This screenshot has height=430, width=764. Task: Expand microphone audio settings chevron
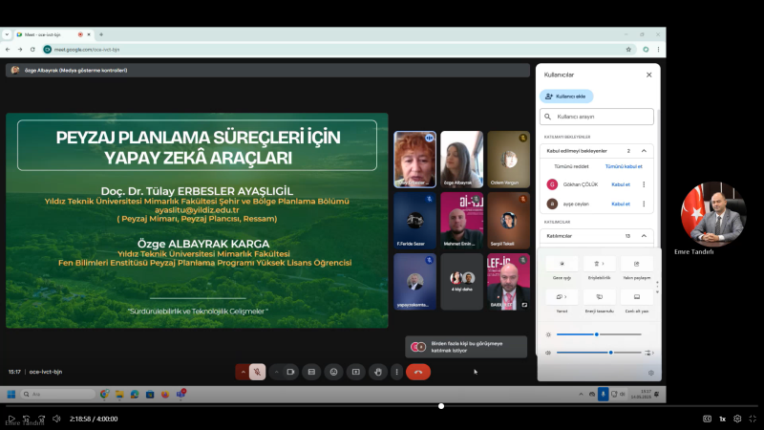point(243,372)
